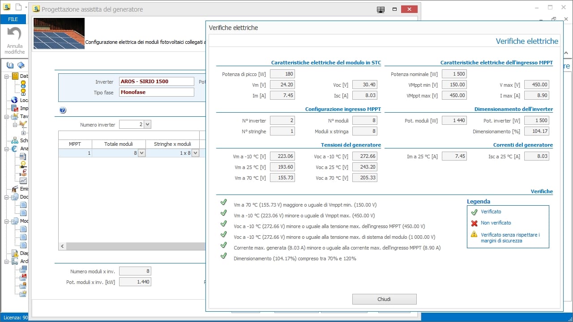Select the globe Loc tree node
The image size is (573, 322).
[15, 100]
